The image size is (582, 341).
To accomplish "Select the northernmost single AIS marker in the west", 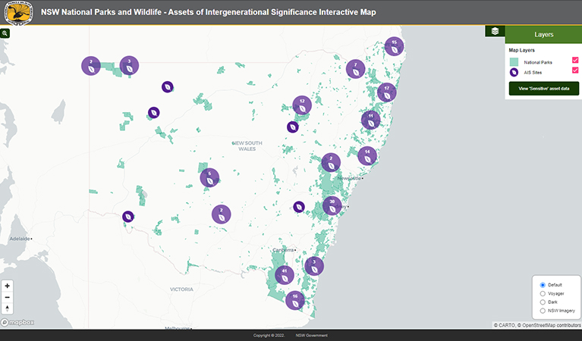I will click(x=168, y=87).
